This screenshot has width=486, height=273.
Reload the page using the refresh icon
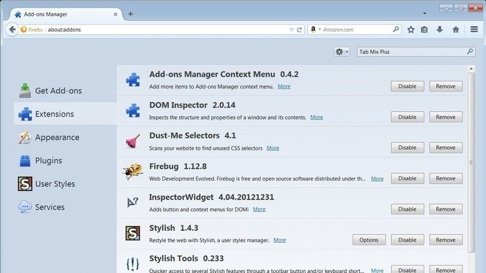point(299,30)
